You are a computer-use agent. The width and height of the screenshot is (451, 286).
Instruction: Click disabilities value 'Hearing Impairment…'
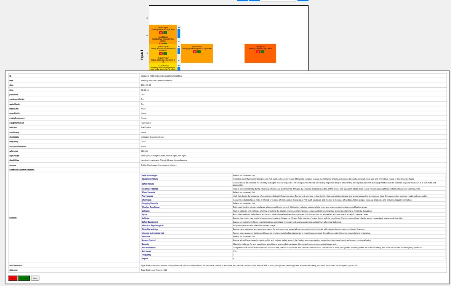(164, 160)
